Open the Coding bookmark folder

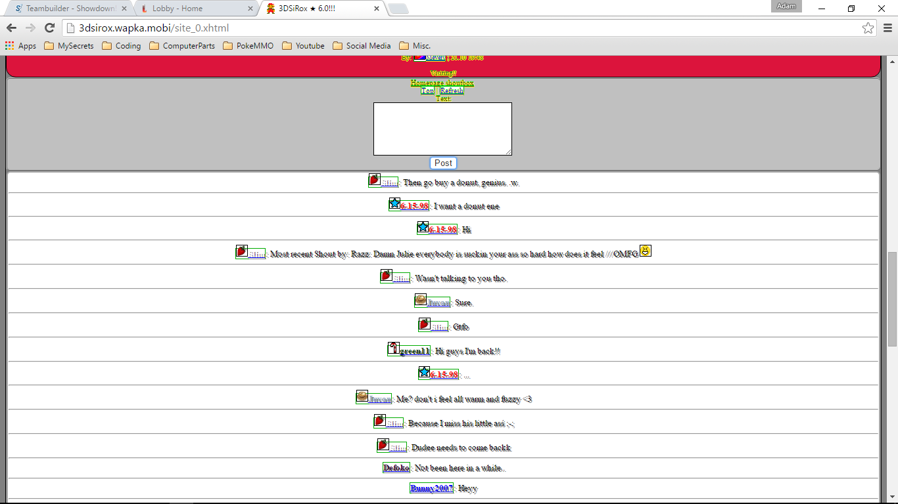pyautogui.click(x=122, y=46)
